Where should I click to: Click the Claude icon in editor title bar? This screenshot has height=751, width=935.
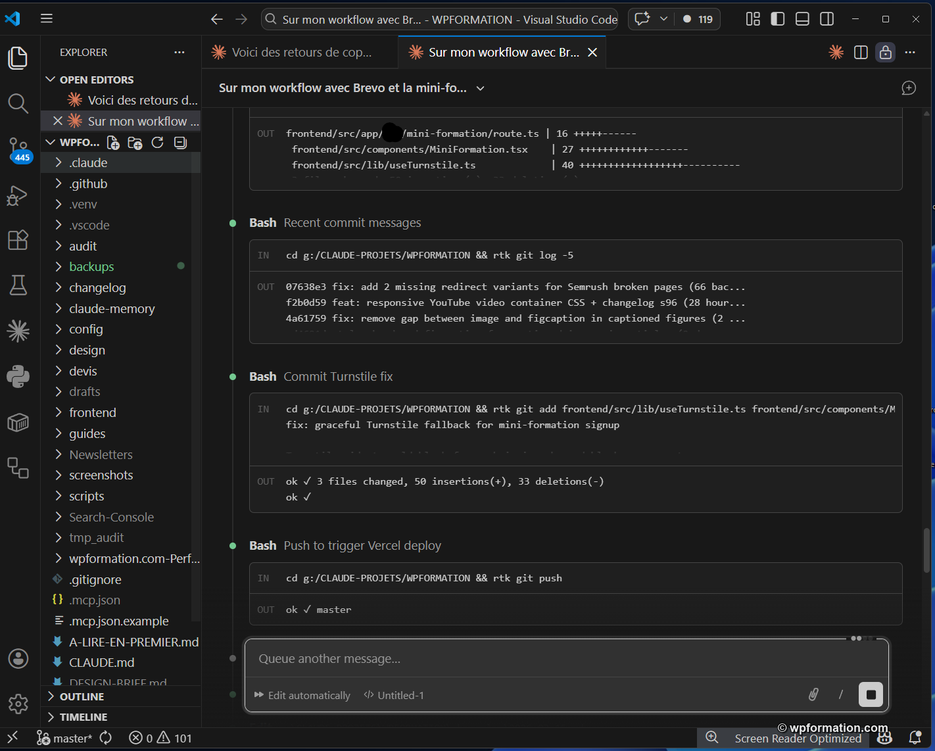pos(836,52)
